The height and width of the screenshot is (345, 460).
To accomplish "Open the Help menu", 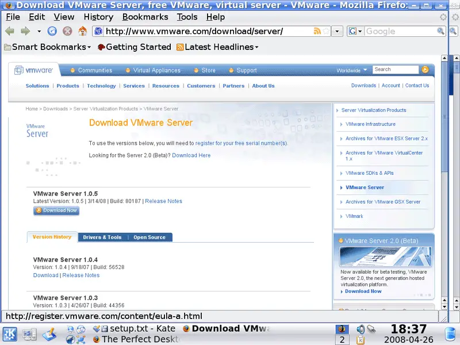I will click(x=215, y=17).
